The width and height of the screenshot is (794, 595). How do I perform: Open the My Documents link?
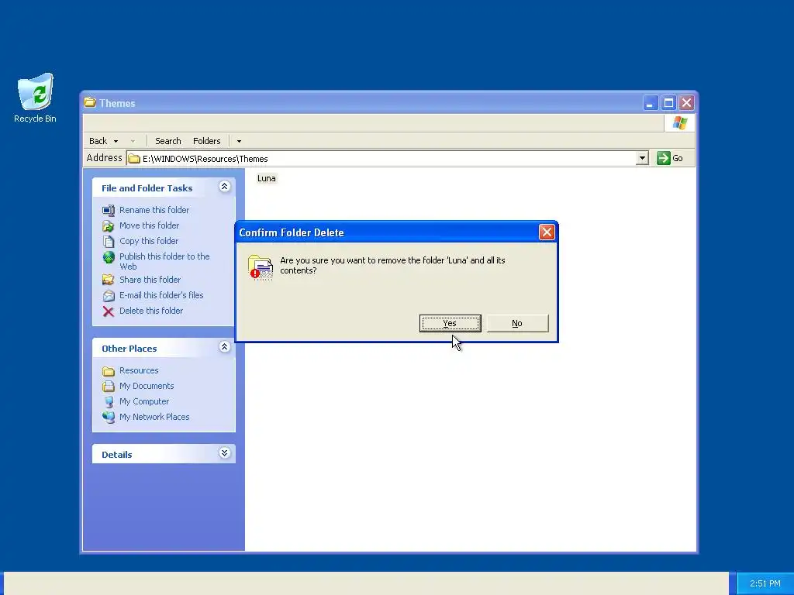coord(147,386)
